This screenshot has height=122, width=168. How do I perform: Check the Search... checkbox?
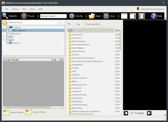point(8,43)
